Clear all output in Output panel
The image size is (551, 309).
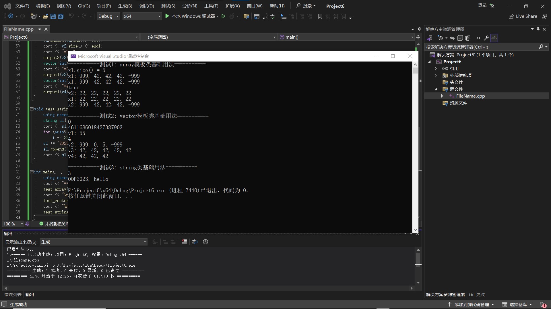184,242
